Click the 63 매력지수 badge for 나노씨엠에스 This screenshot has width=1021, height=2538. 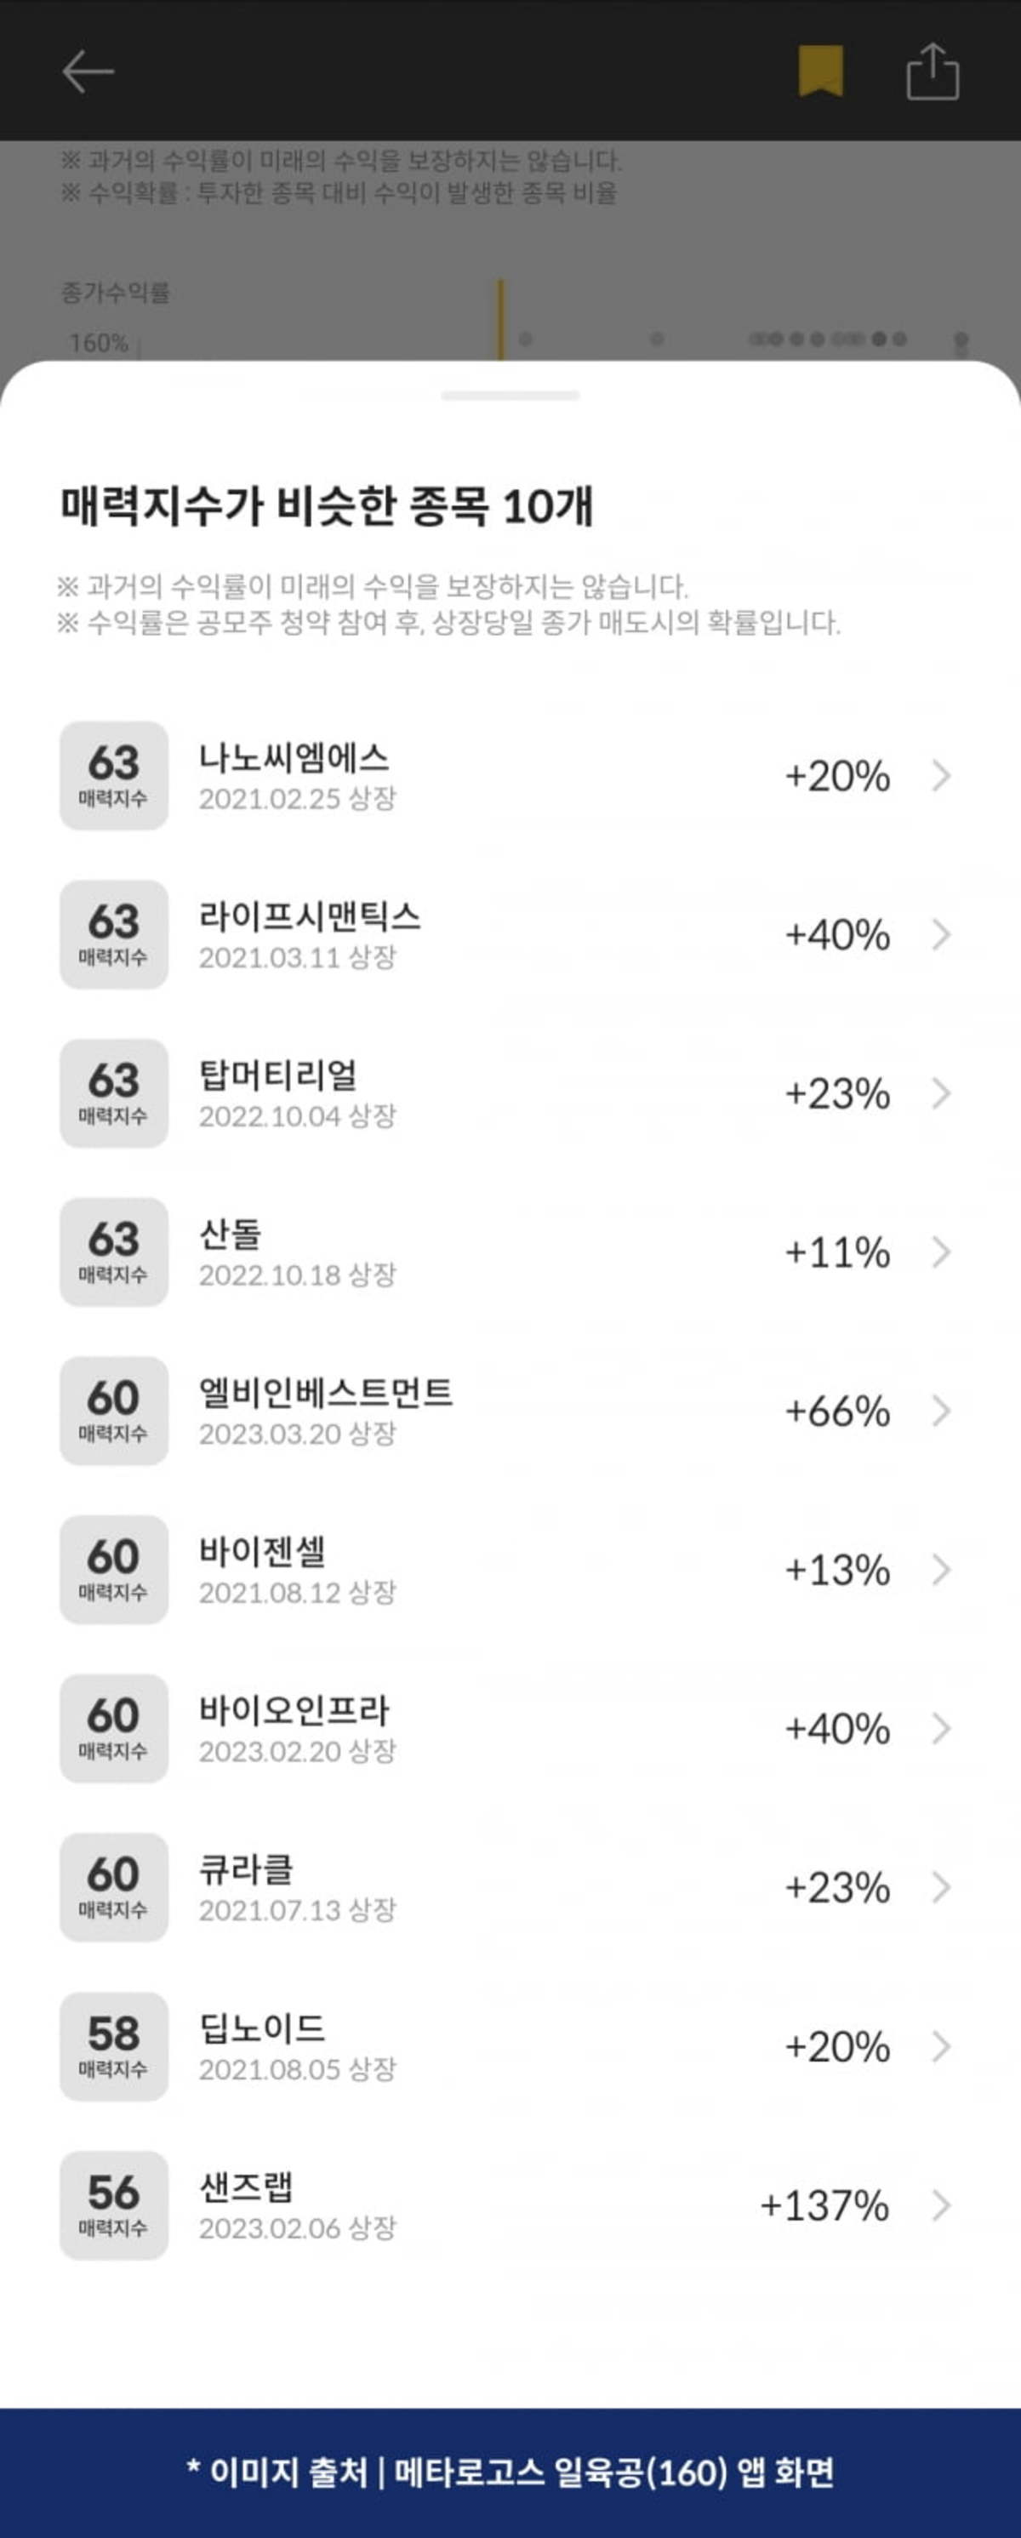pos(113,775)
